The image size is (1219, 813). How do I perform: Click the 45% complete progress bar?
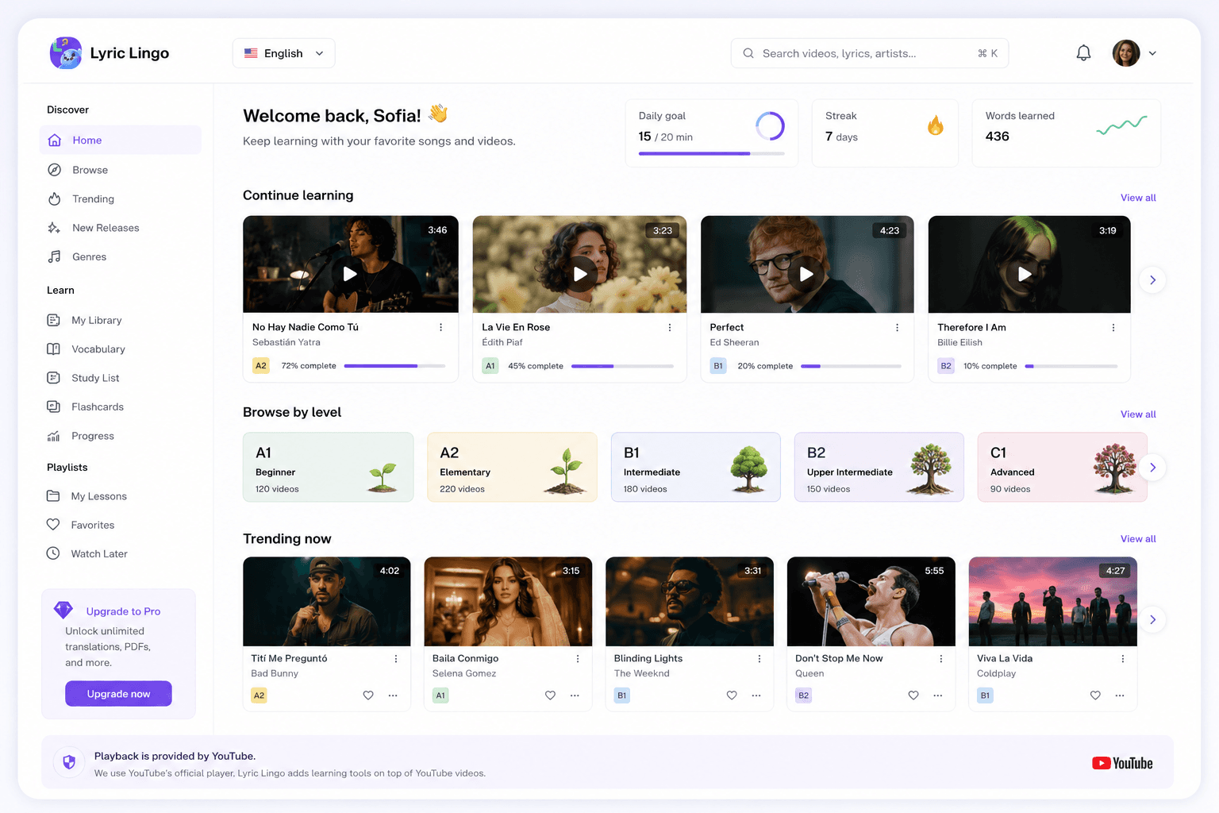622,366
